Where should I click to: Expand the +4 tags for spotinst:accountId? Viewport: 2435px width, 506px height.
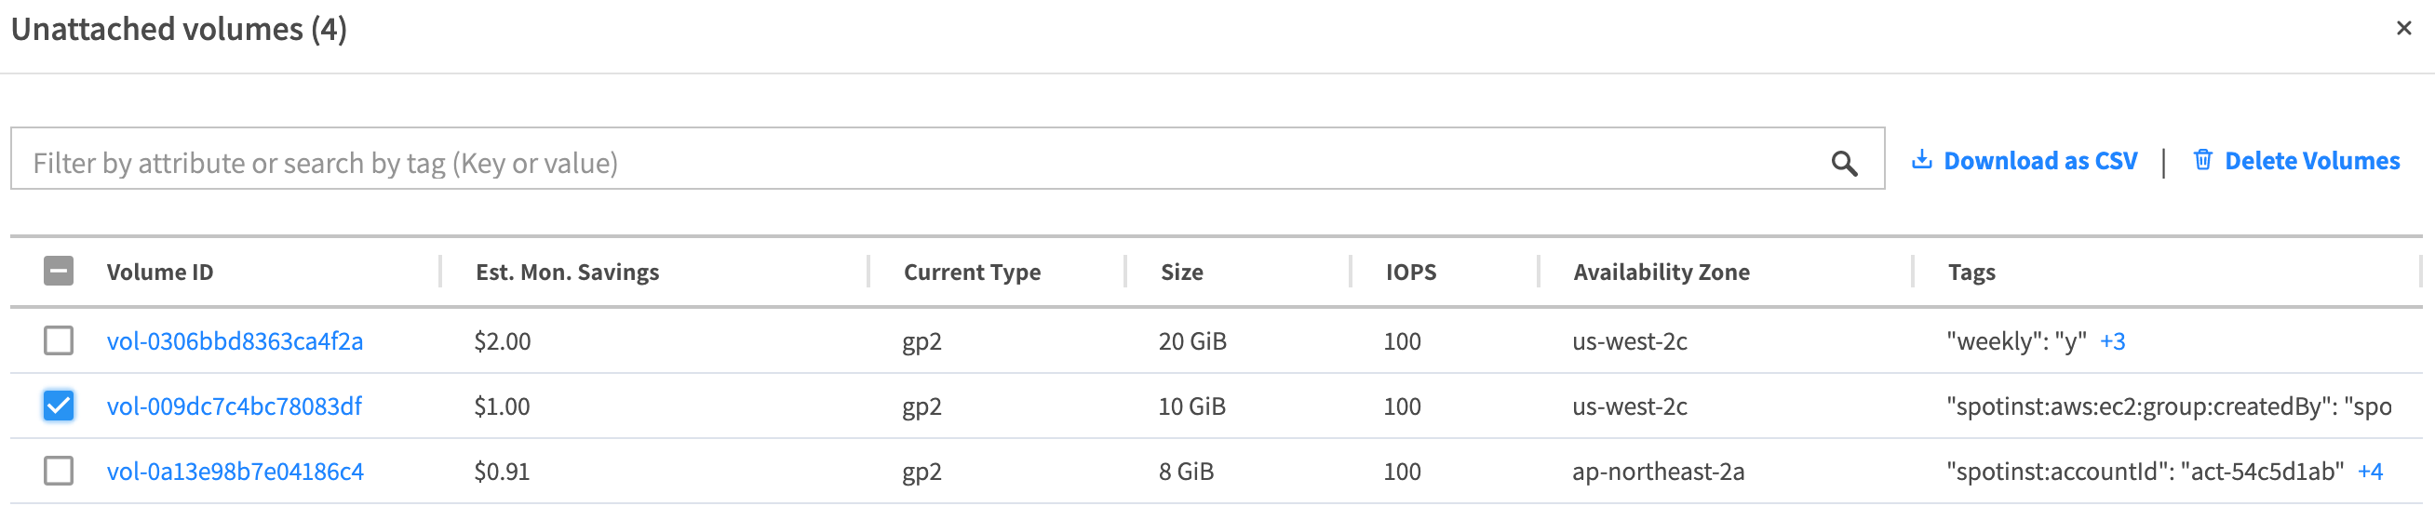pos(2370,472)
